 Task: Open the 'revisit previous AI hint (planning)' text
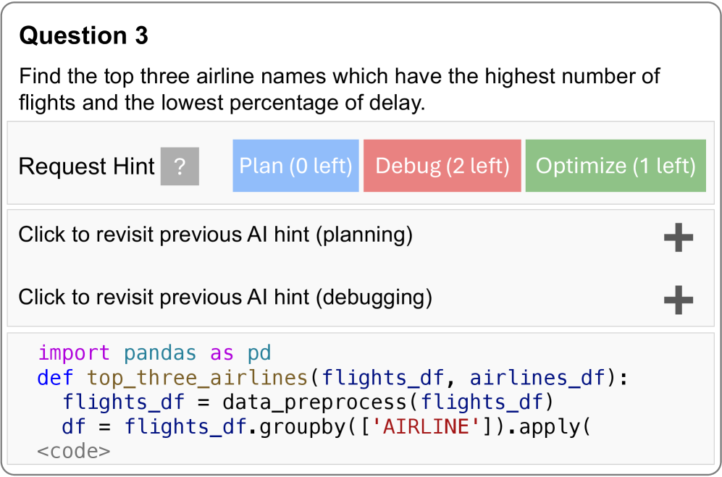tap(215, 235)
